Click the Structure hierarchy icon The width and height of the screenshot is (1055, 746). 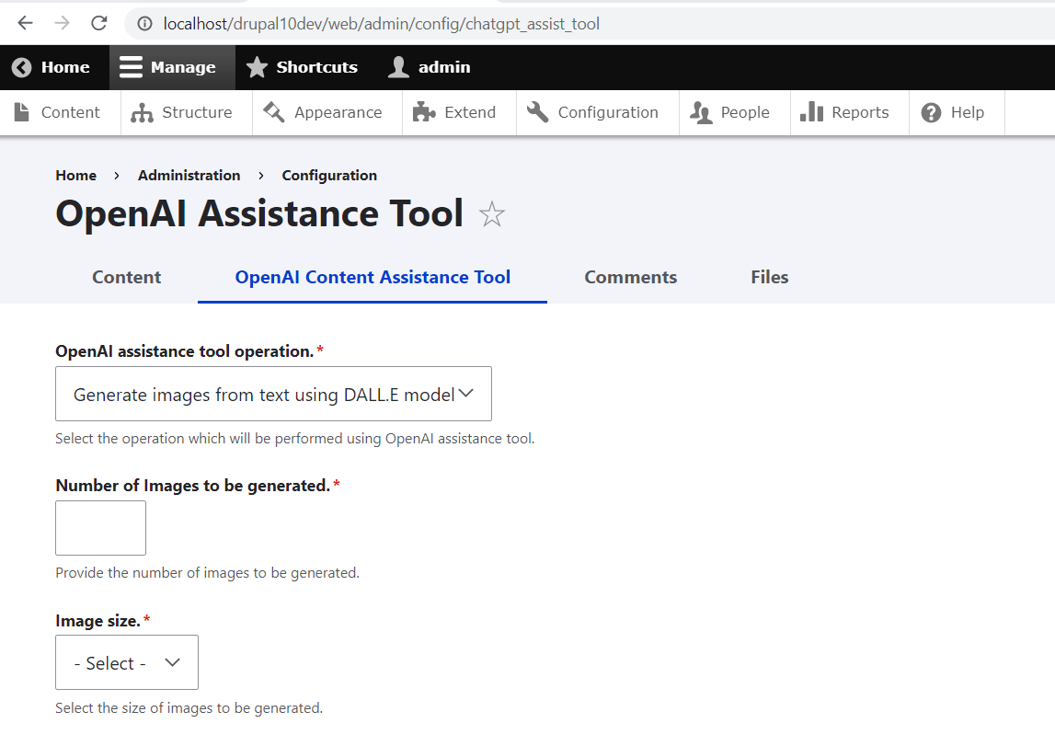[142, 113]
